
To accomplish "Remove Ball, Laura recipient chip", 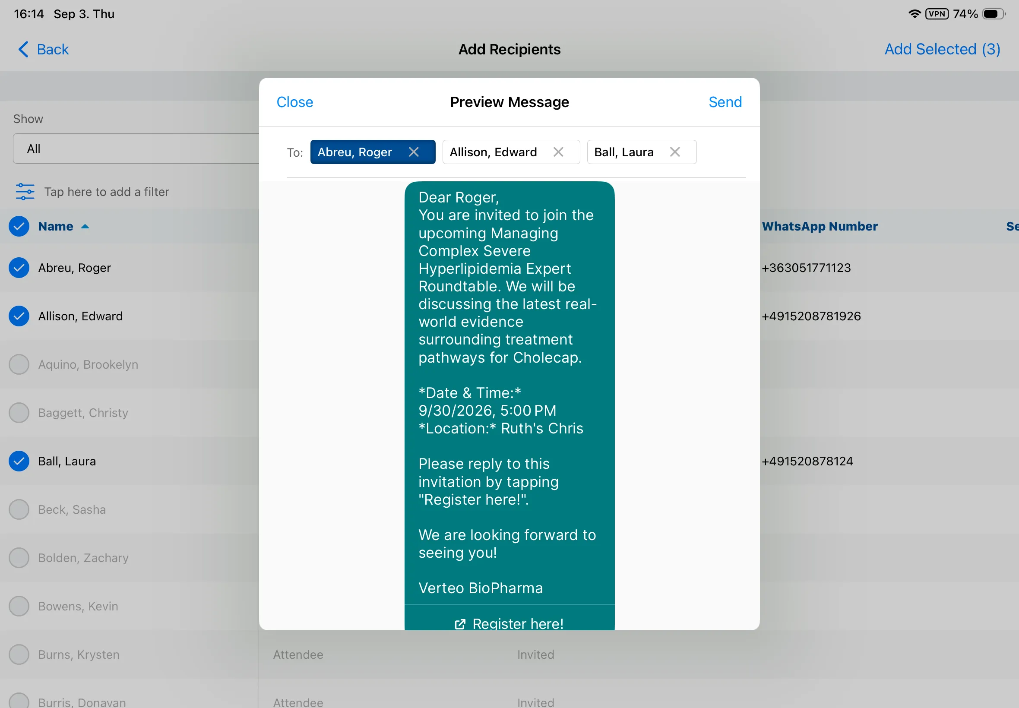I will [675, 152].
